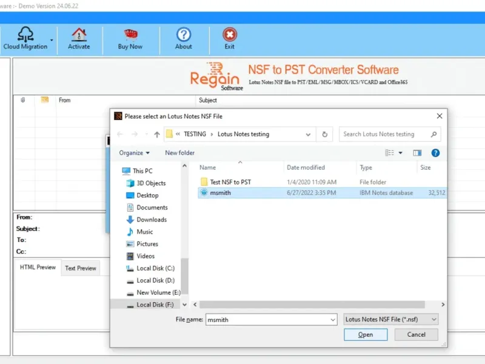Sort files by Type column
Viewport: 485px width, 364px height.
click(366, 167)
